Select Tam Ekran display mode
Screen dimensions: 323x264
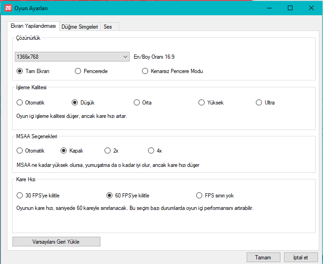click(x=33, y=71)
